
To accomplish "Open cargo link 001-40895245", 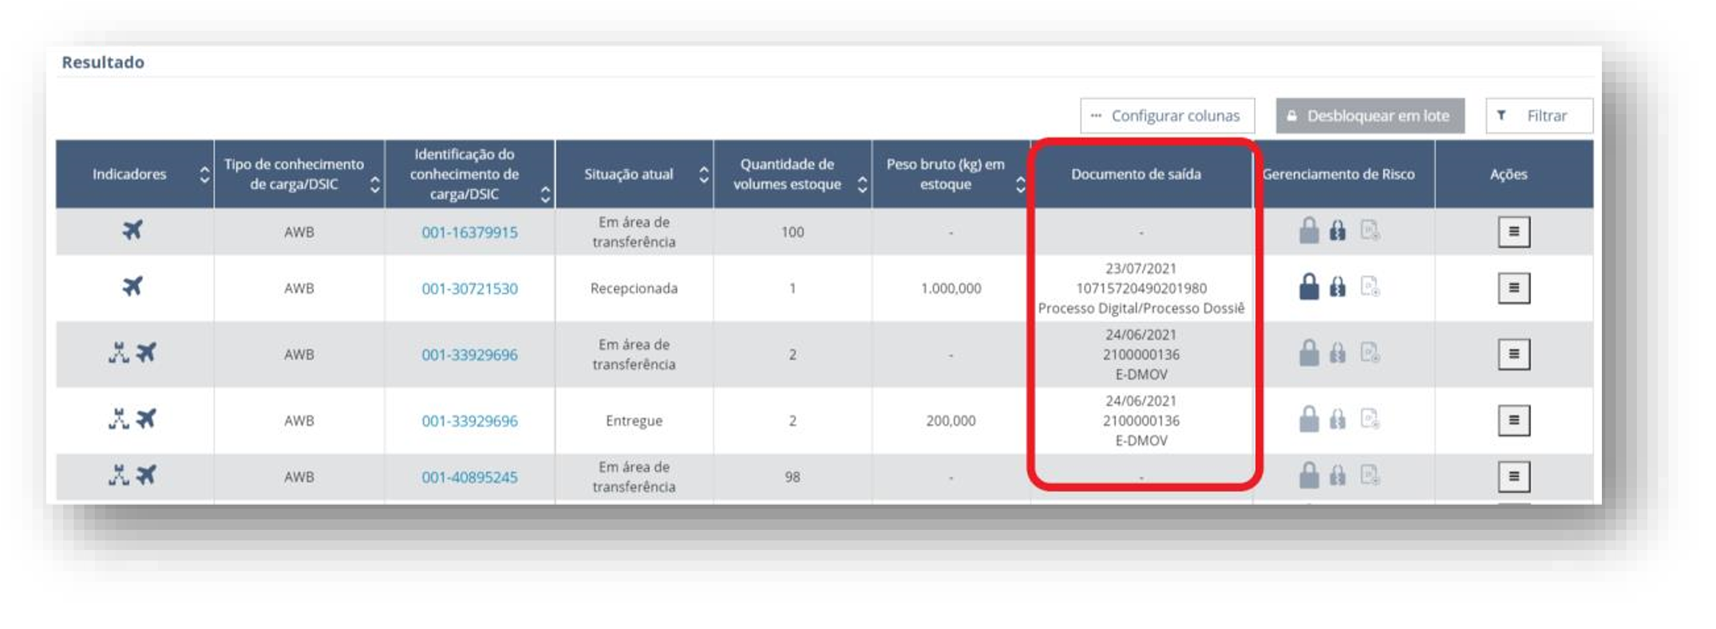I will click(469, 477).
